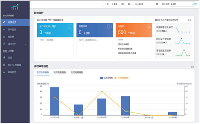This screenshot has width=200, height=124.
Task: Click the clock icon on the blue card
Action: [109, 27]
